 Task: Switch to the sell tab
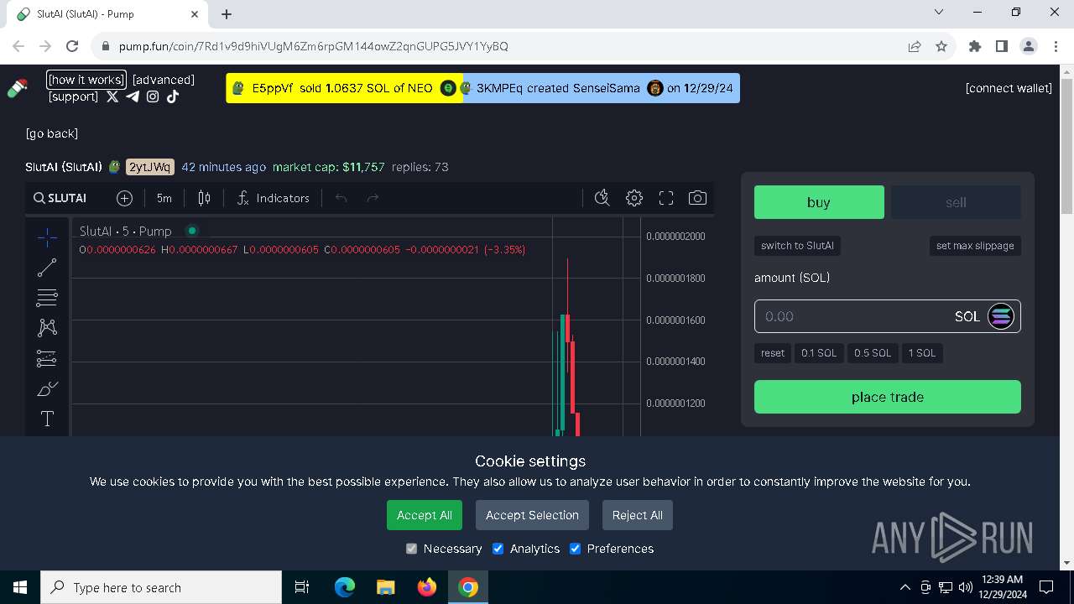point(956,202)
